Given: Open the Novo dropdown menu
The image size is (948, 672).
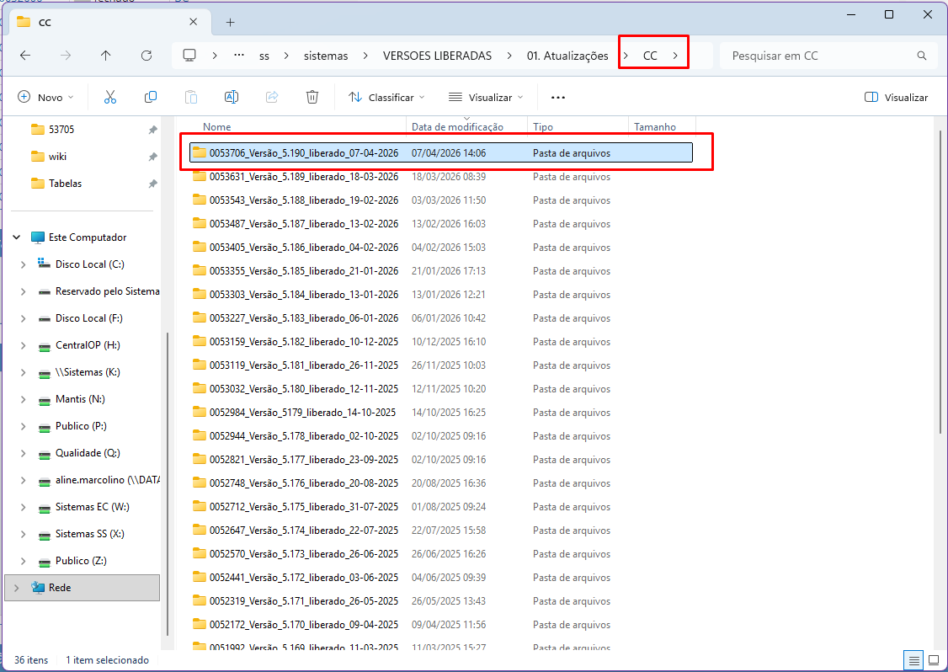Looking at the screenshot, I should click(46, 98).
